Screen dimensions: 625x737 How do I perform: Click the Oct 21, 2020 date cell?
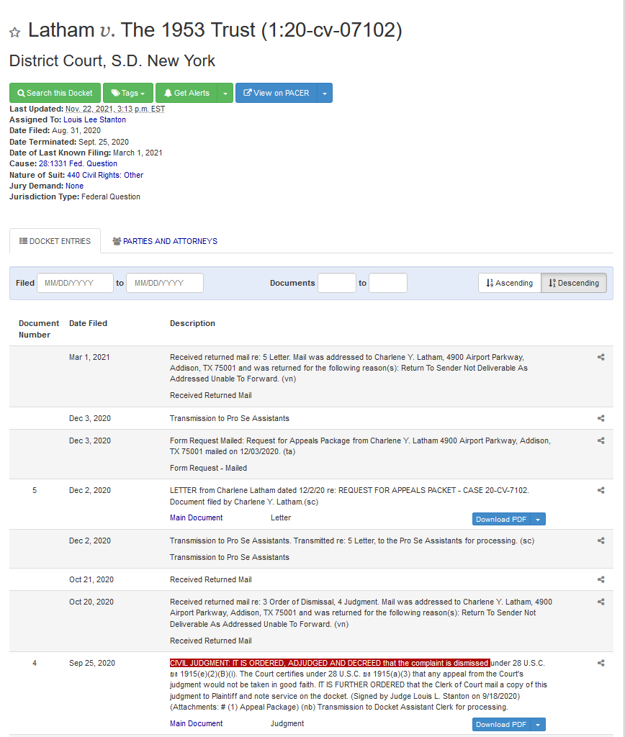pos(91,579)
